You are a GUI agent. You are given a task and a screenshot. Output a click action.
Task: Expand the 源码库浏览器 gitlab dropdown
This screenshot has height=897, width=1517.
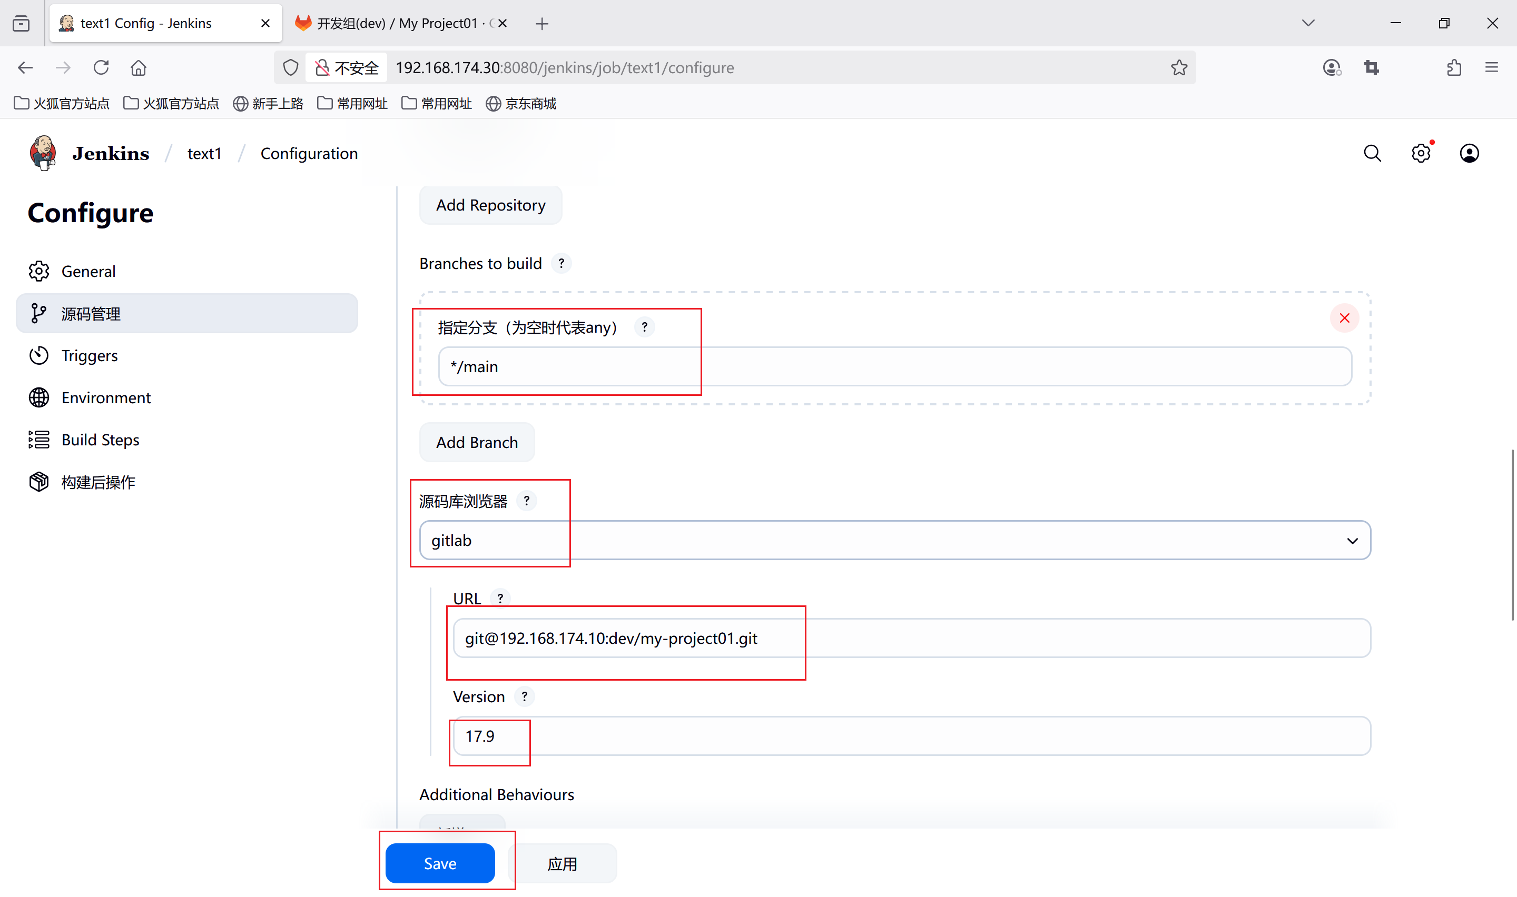click(894, 541)
